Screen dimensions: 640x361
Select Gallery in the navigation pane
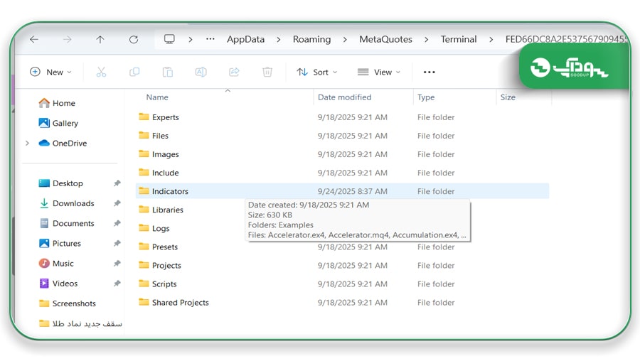pyautogui.click(x=58, y=123)
